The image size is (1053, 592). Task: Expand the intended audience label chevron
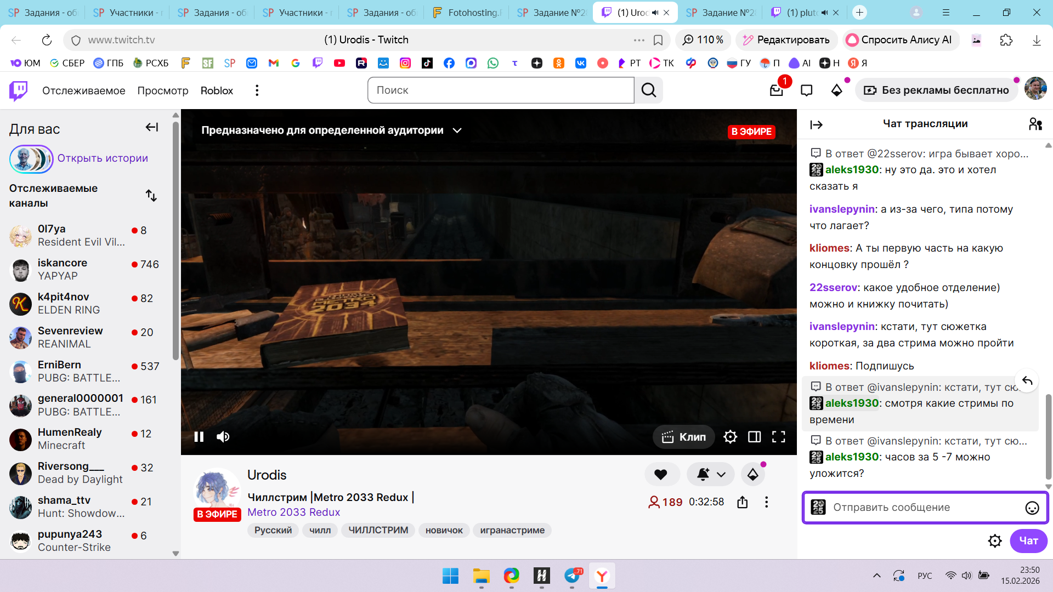(x=457, y=130)
